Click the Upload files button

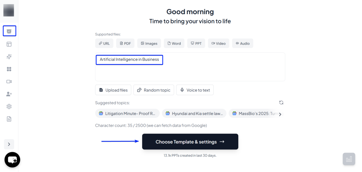coord(113,90)
